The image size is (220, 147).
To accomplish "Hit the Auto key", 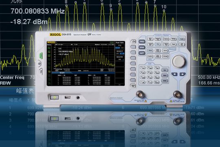I will [x=182, y=39].
